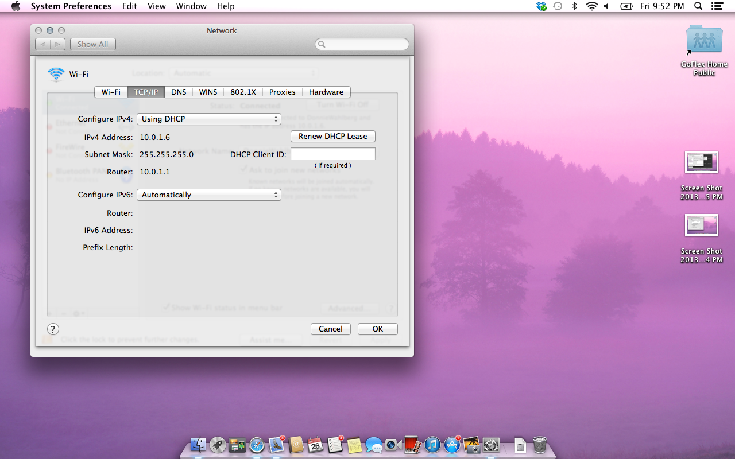Open Wi-Fi status menu in menu bar
This screenshot has width=735, height=459.
(591, 6)
